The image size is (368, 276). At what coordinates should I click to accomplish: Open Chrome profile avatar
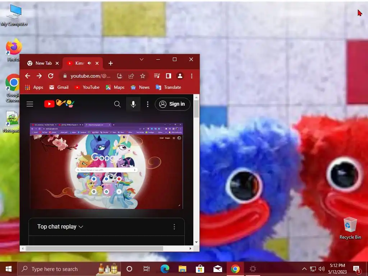click(x=180, y=76)
